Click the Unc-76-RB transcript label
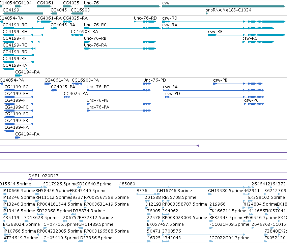Image resolution: width=287 pixels, height=243 pixels. (95, 38)
